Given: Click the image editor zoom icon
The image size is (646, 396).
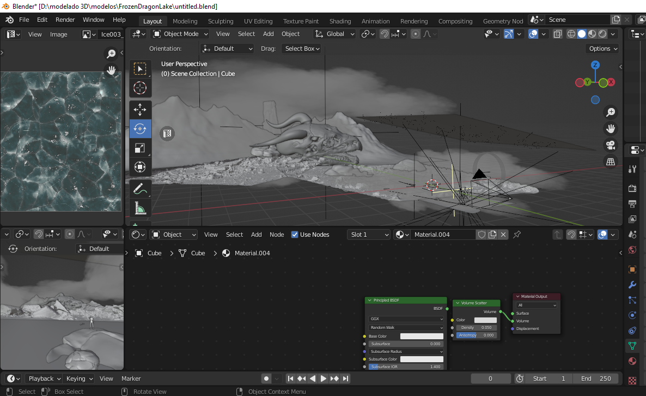Looking at the screenshot, I should point(111,53).
